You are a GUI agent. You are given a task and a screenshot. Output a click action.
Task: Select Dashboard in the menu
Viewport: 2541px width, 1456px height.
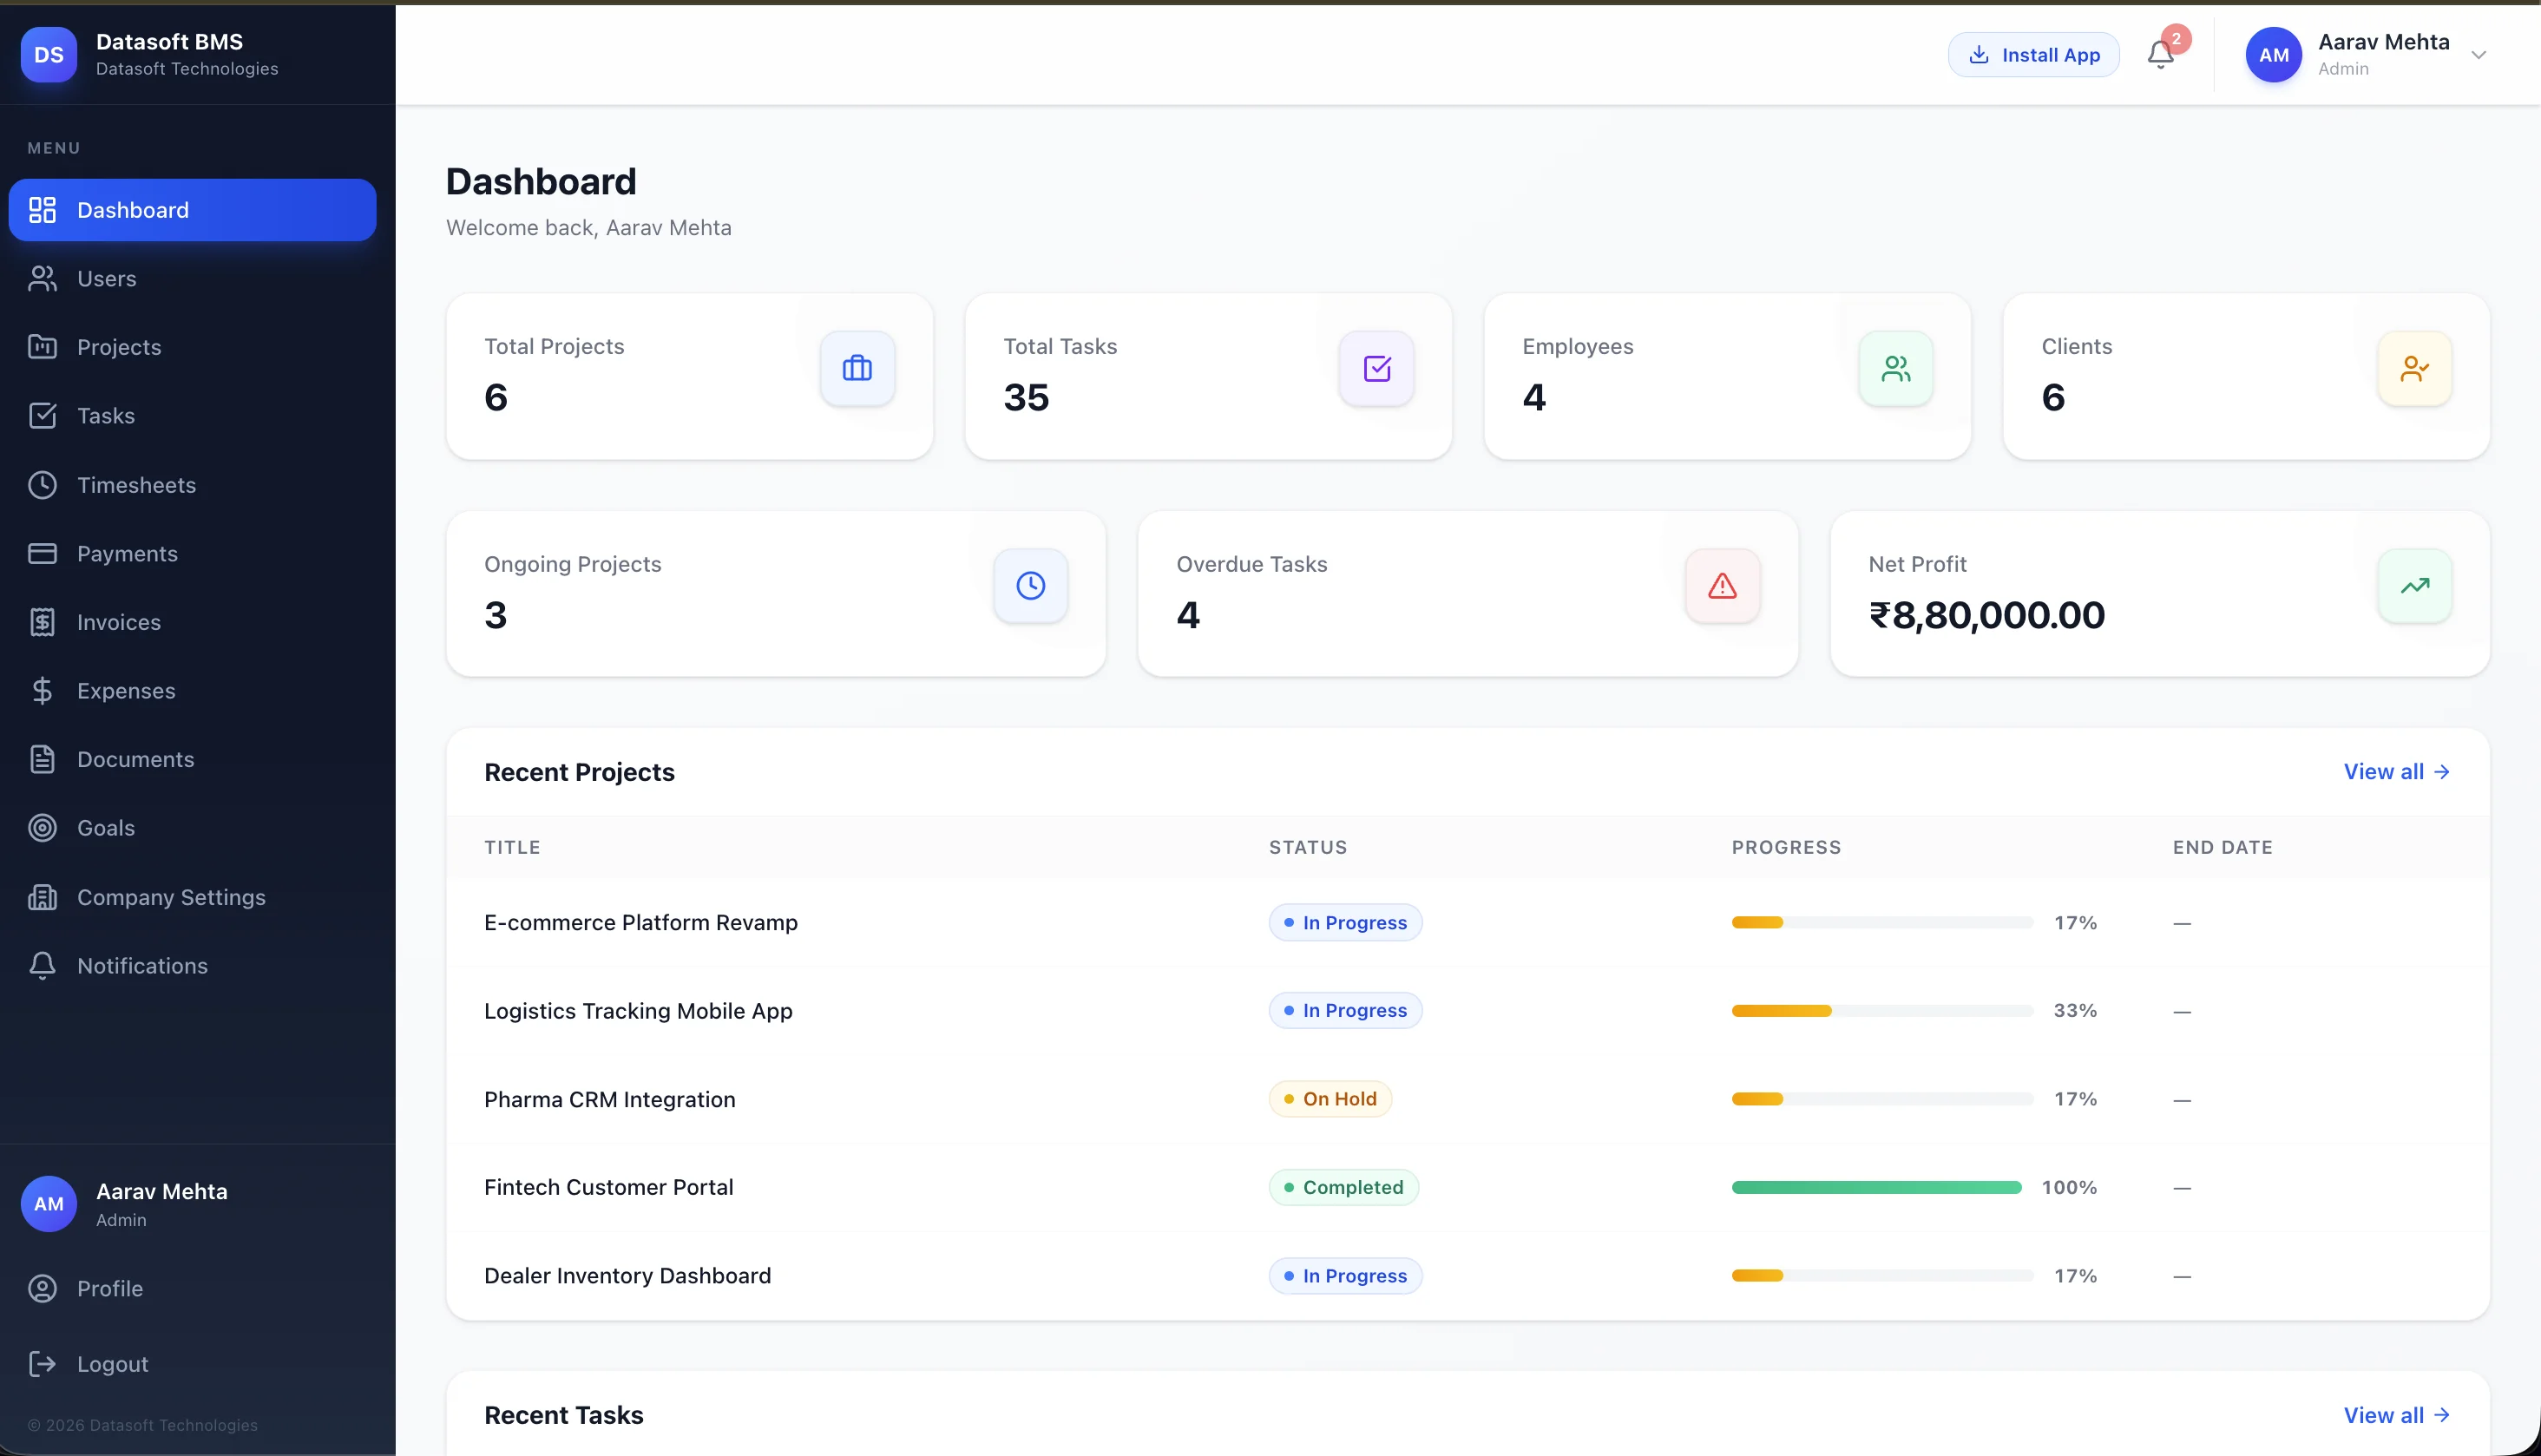tap(132, 209)
